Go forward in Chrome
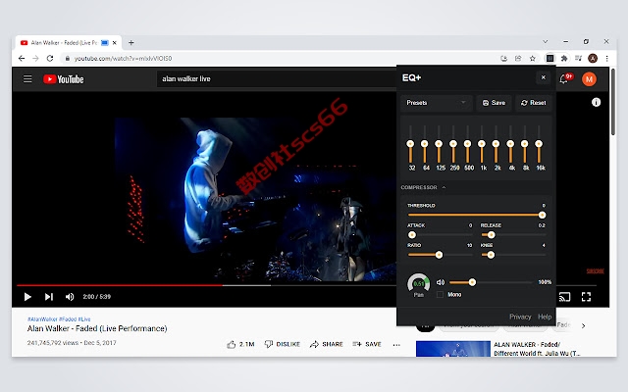Image resolution: width=628 pixels, height=392 pixels. pyautogui.click(x=35, y=59)
